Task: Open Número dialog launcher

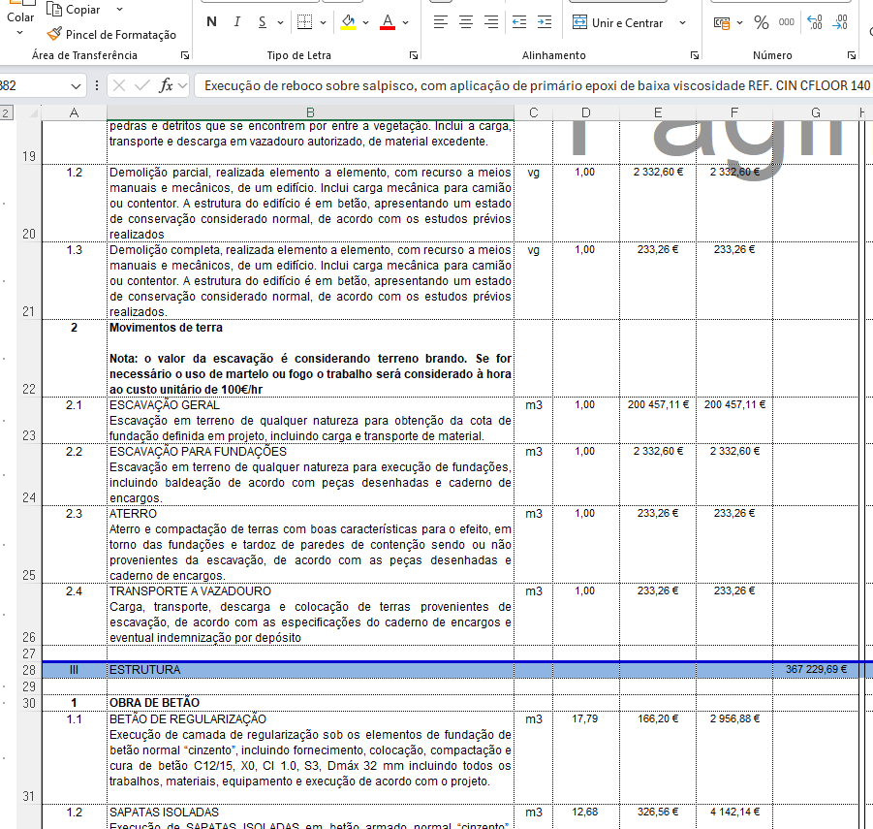Action: 852,55
